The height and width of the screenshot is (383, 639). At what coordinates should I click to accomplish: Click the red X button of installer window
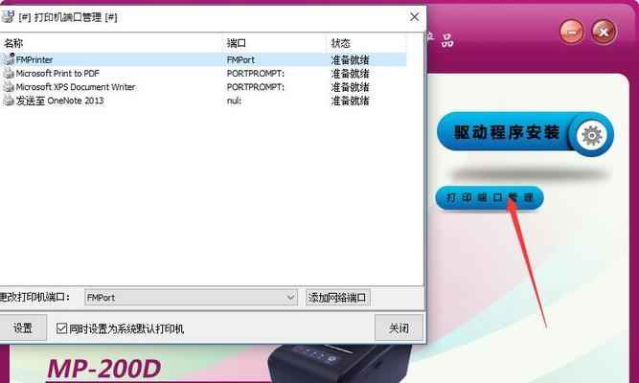[x=604, y=32]
